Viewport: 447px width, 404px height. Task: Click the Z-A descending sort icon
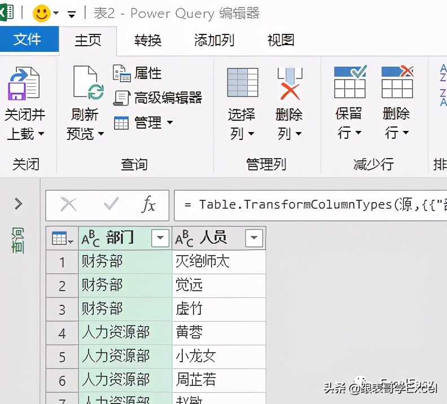443,98
